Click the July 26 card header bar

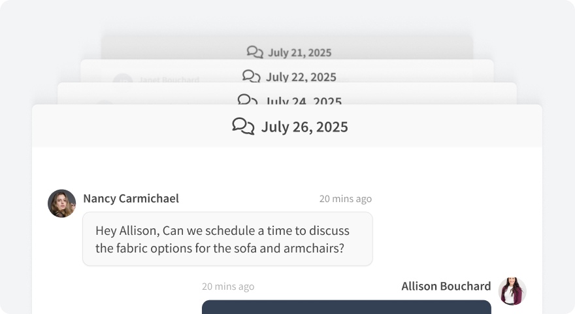444,126
